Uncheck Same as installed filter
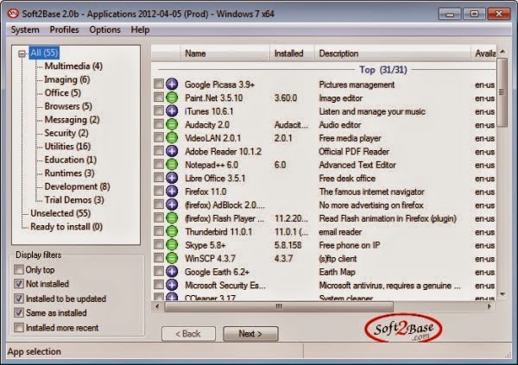Screen dimensions: 518x365 tap(19, 312)
